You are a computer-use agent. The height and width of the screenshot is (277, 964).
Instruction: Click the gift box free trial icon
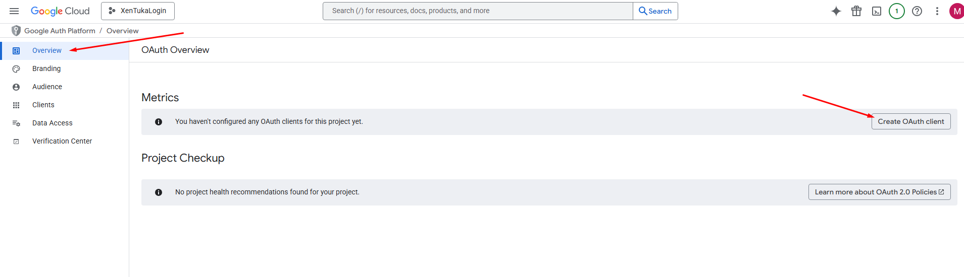[856, 11]
